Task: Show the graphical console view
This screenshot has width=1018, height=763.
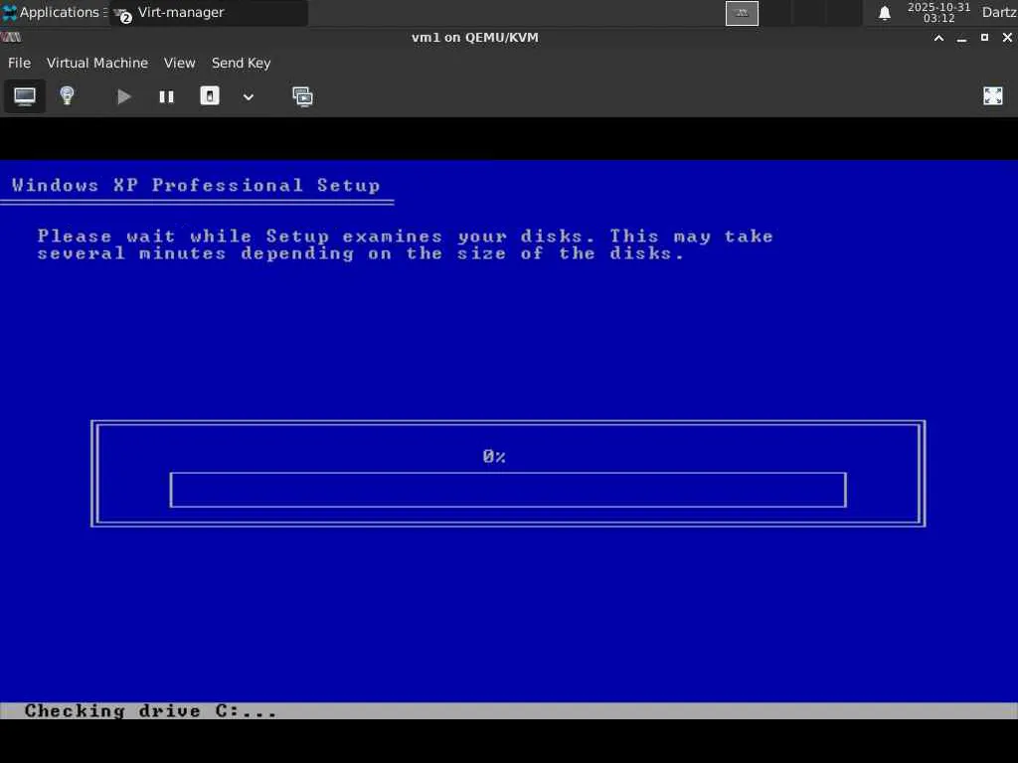Action: coord(25,96)
